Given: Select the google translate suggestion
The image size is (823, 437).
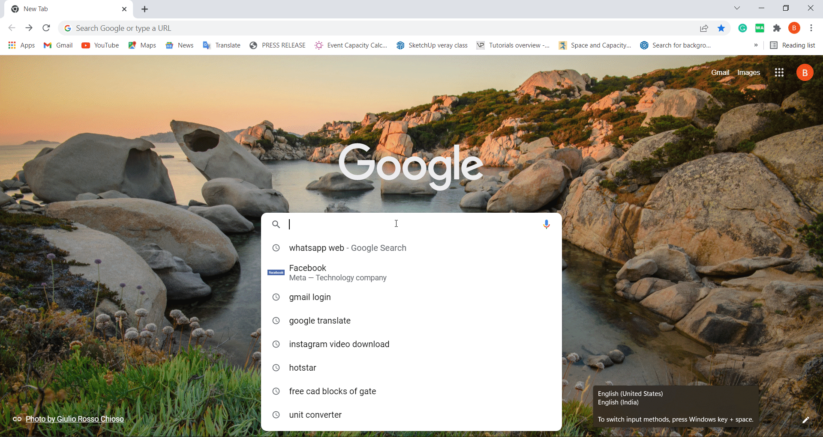Looking at the screenshot, I should point(411,321).
